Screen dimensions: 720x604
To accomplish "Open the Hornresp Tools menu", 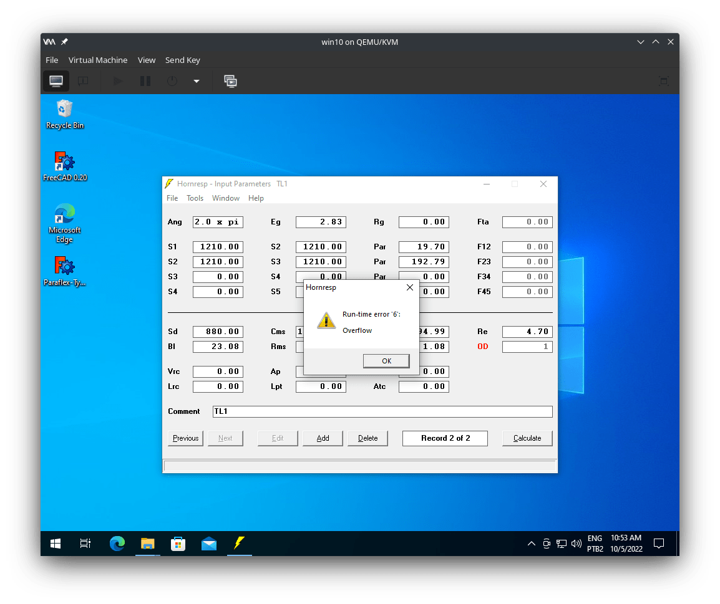I will [x=195, y=198].
